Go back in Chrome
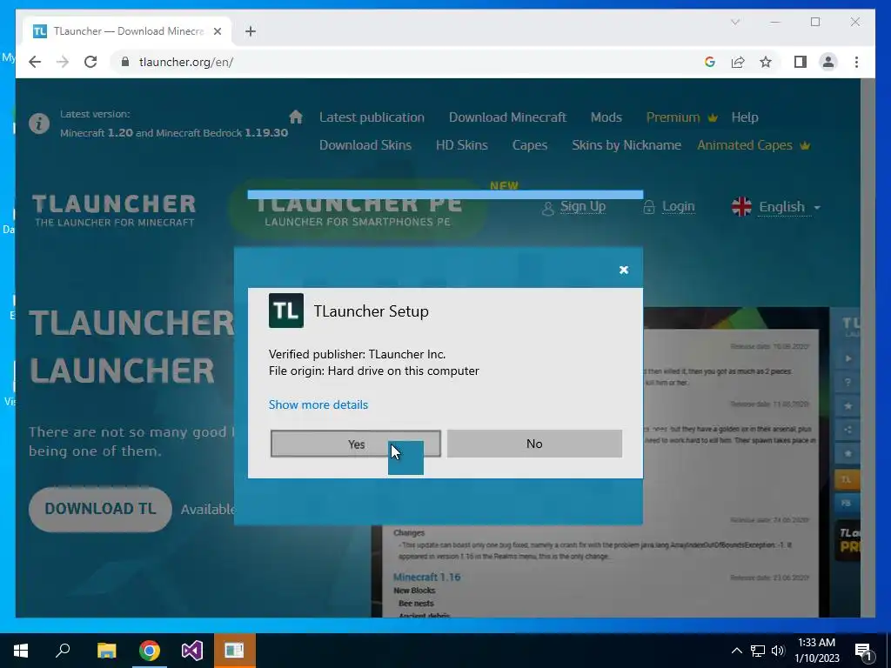 35,62
